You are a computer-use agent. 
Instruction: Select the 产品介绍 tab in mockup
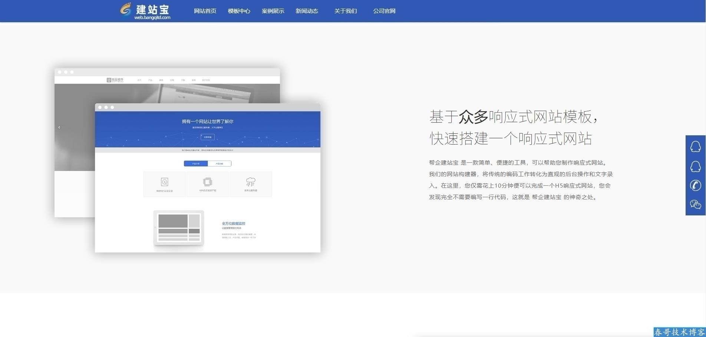(196, 163)
